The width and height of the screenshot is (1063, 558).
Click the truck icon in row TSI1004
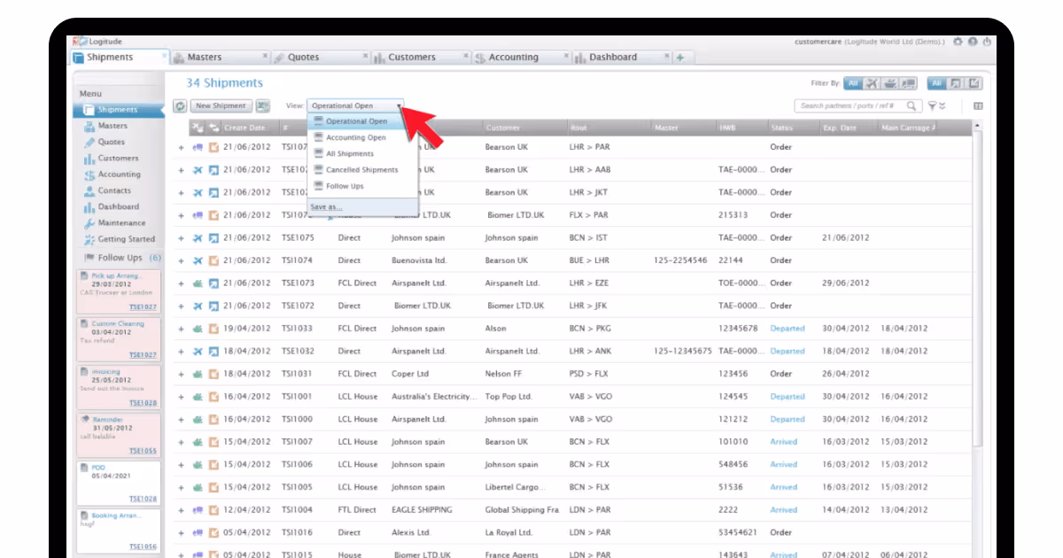coord(198,510)
